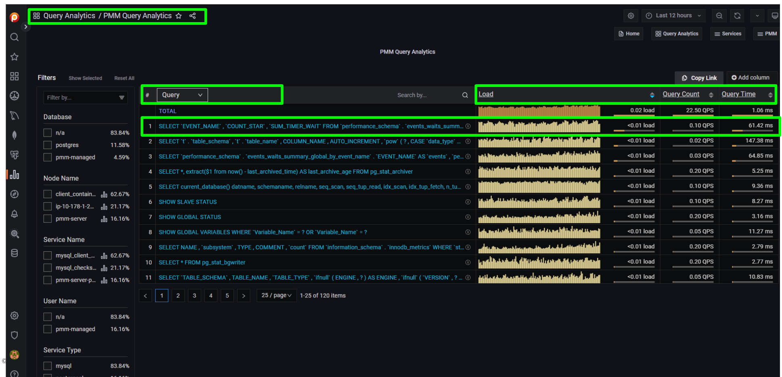The width and height of the screenshot is (782, 377).
Task: Open the Services menu
Action: click(728, 34)
